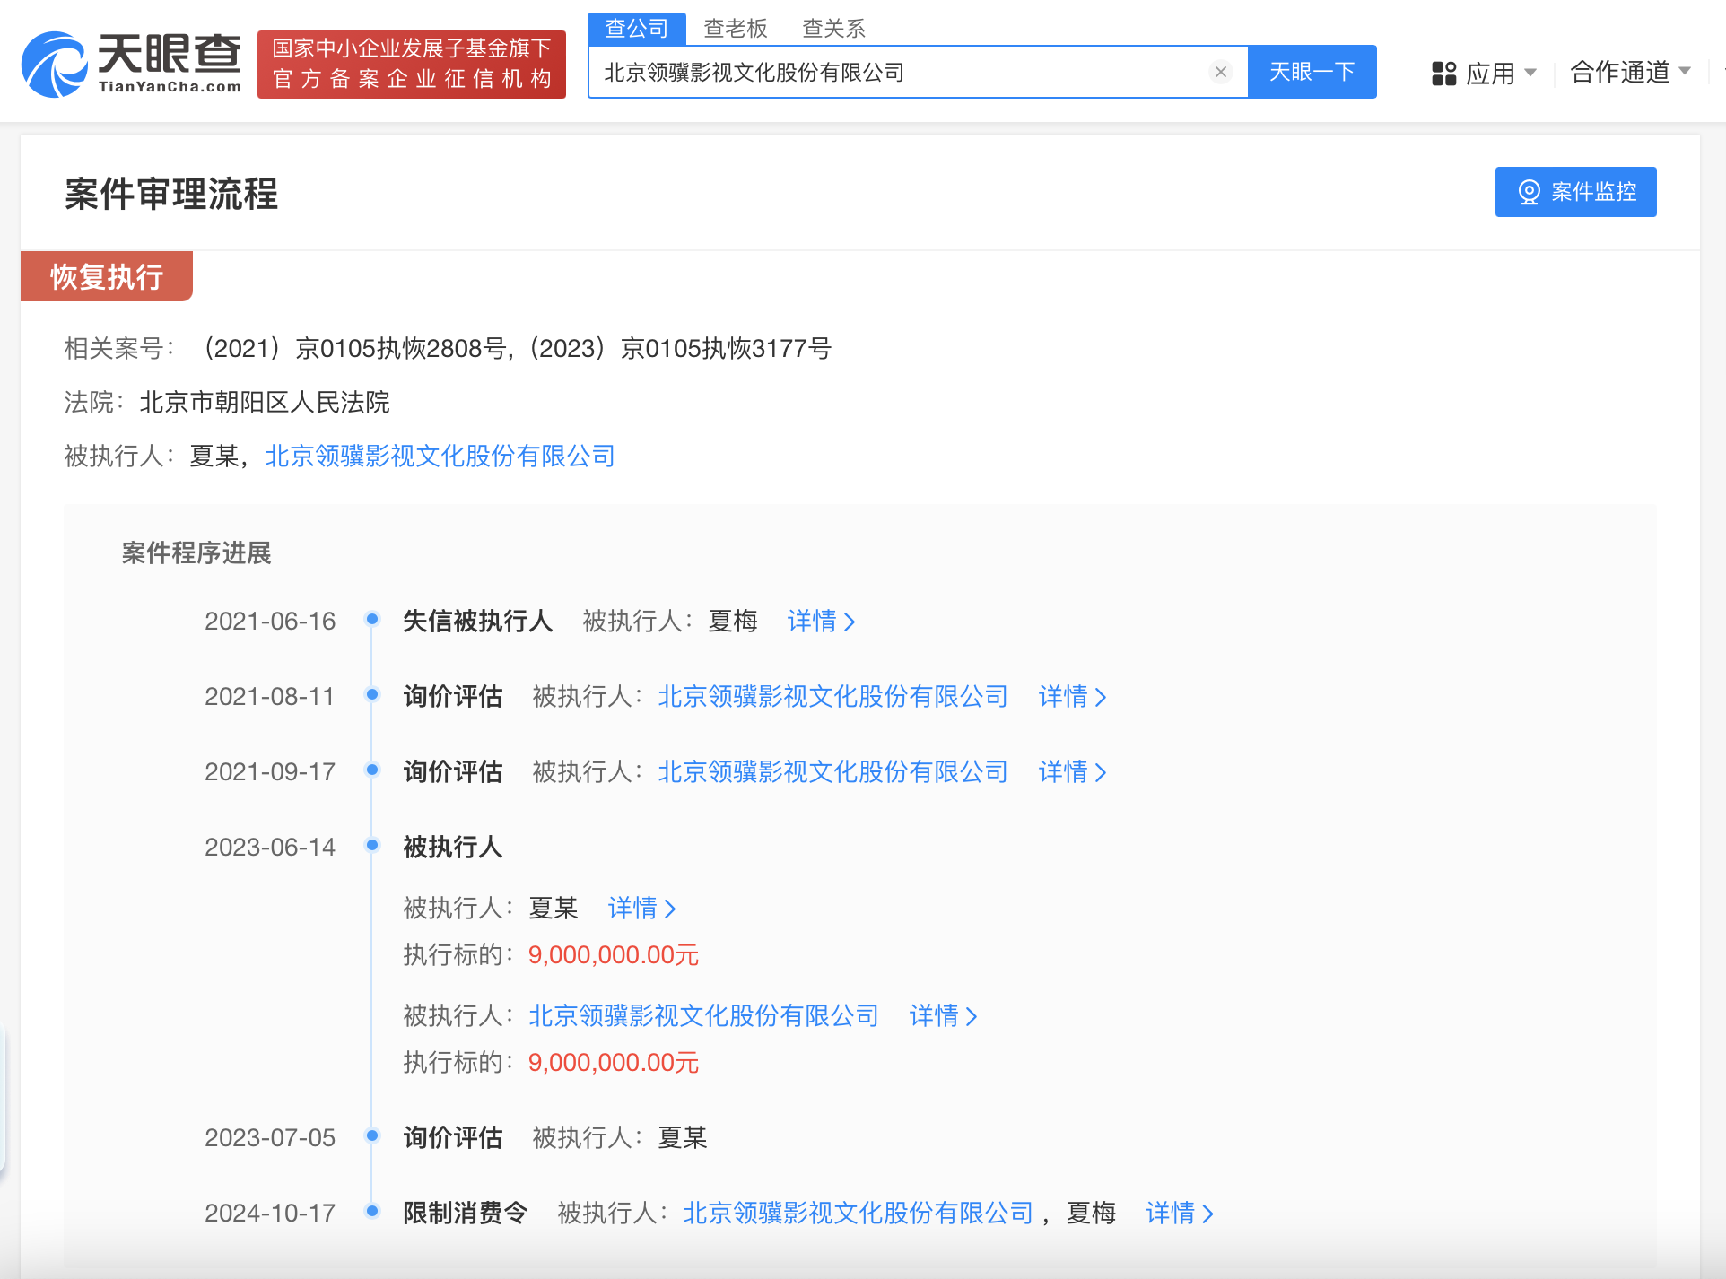Click the first 9,000,000.00元 amount for 夏某
Image resolution: width=1726 pixels, height=1279 pixels.
point(614,954)
